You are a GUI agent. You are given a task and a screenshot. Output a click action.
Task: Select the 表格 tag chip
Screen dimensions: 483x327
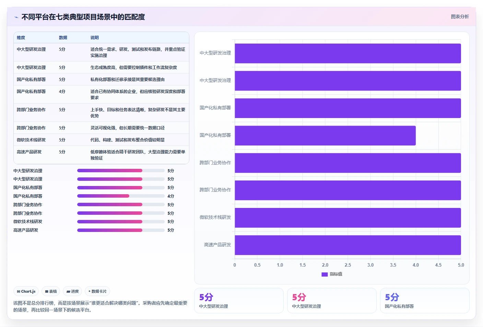[51, 291]
